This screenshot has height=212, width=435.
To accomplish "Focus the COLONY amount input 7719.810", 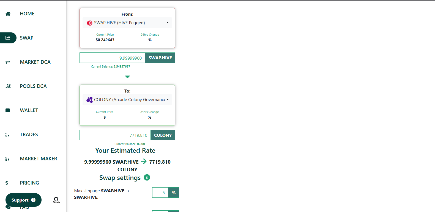I will (x=115, y=135).
